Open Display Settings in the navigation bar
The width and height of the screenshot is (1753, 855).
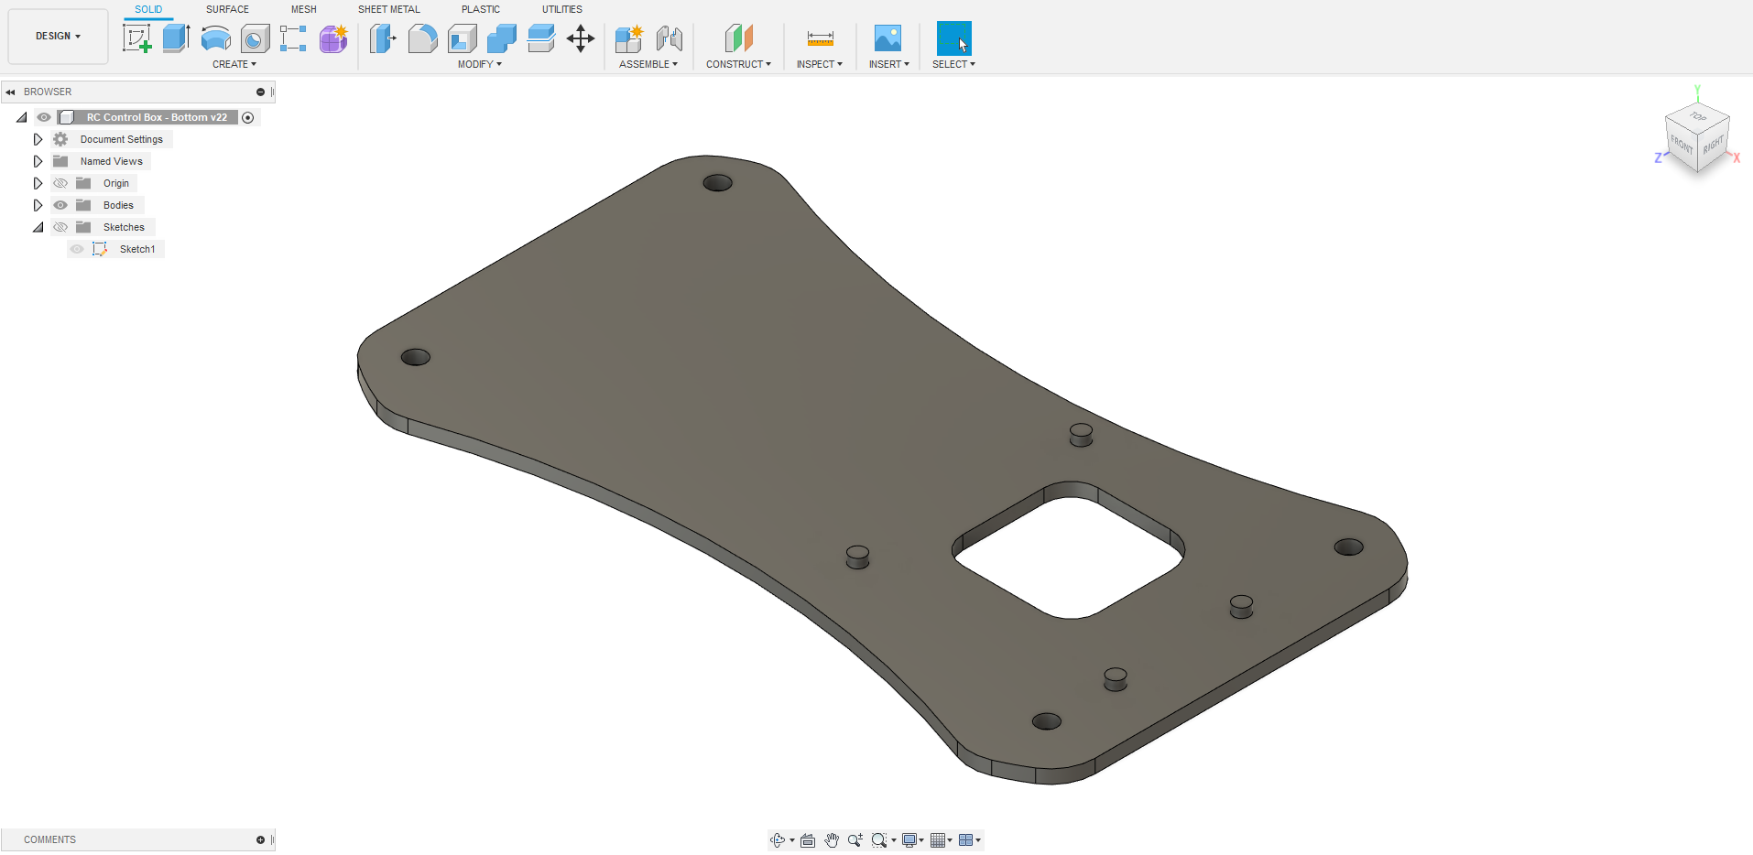point(911,839)
